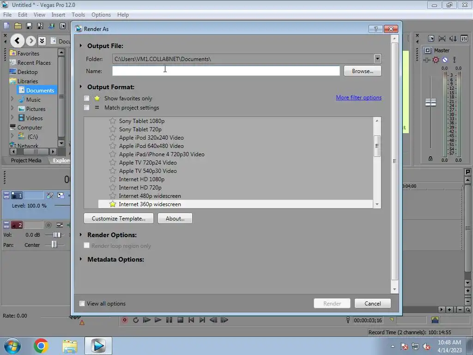
Task: Click the Save toolbar icon
Action: pos(29,26)
